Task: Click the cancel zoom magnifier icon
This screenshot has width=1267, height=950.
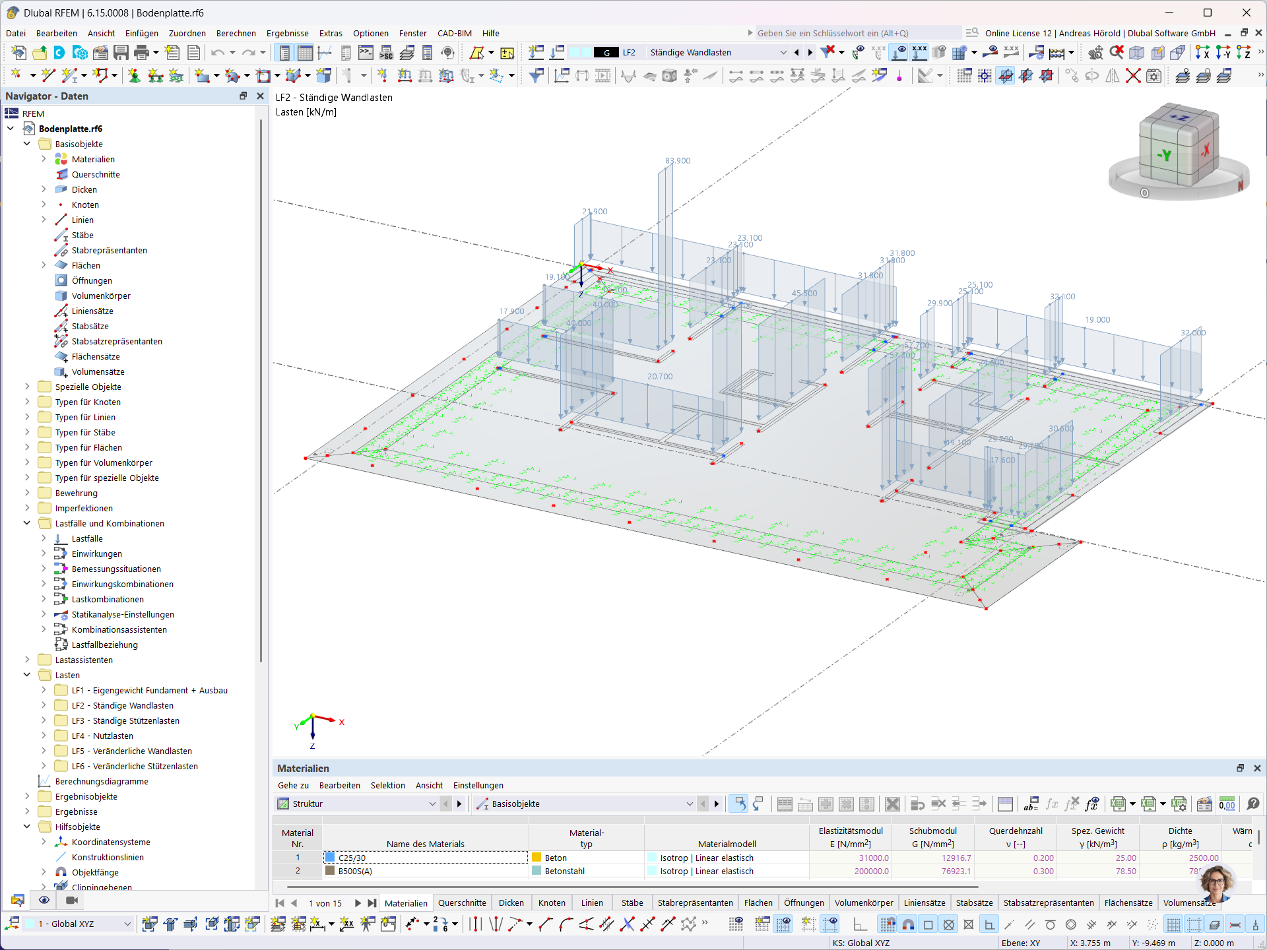Action: [x=1116, y=52]
